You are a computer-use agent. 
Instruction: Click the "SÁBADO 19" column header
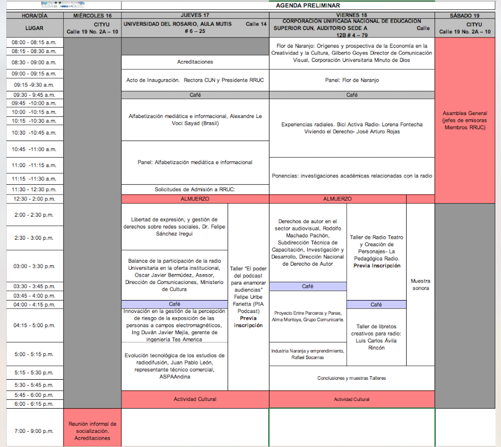point(465,15)
